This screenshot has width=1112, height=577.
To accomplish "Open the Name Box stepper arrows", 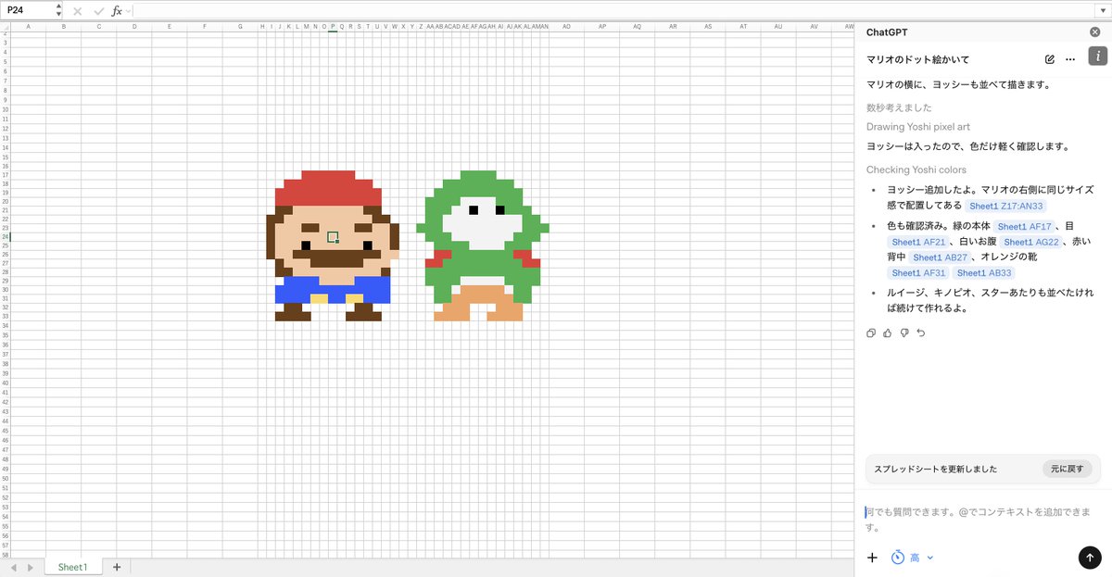I will click(59, 10).
